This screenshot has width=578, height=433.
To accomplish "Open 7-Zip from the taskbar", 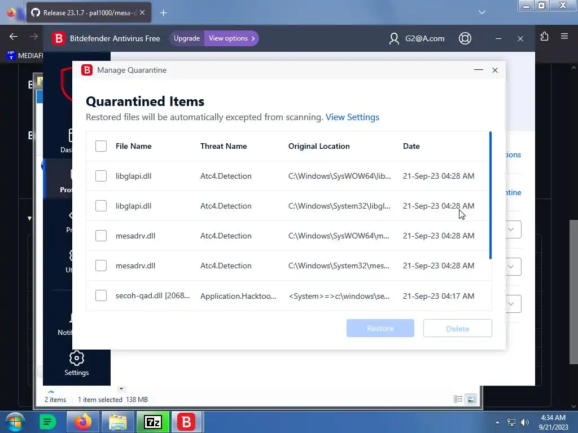I will [153, 422].
